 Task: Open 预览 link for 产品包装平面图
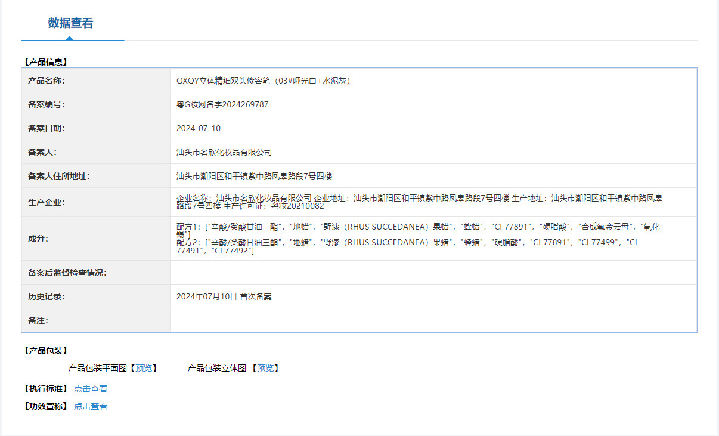[144, 369]
